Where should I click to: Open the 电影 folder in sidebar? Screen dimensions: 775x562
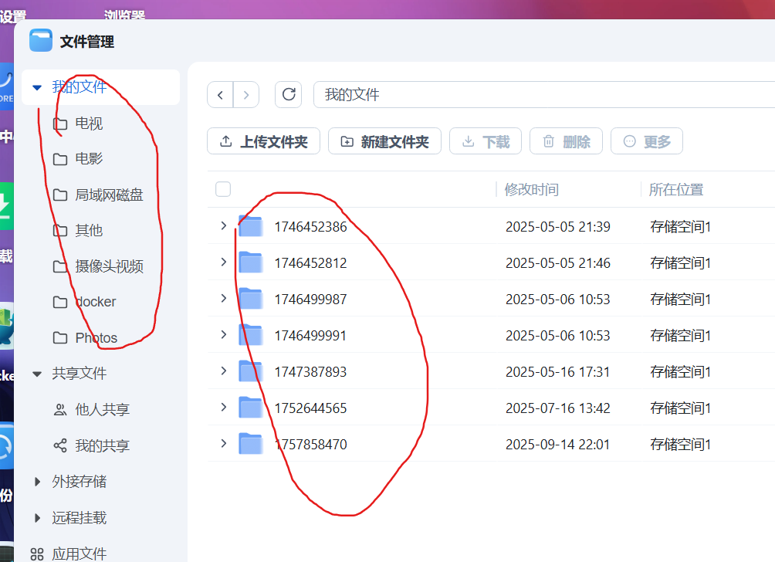click(89, 159)
